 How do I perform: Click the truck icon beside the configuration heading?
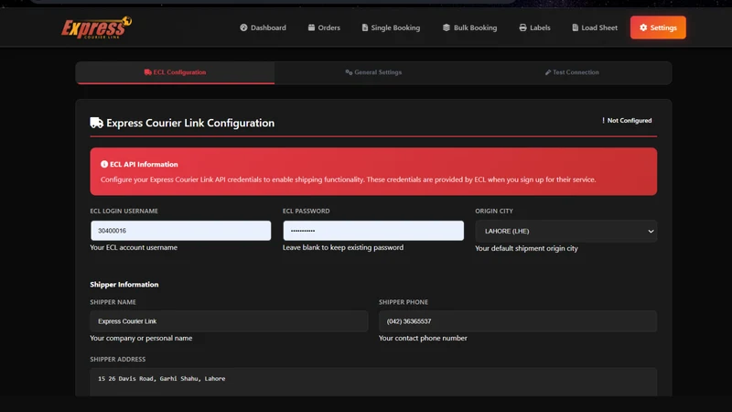click(x=97, y=123)
